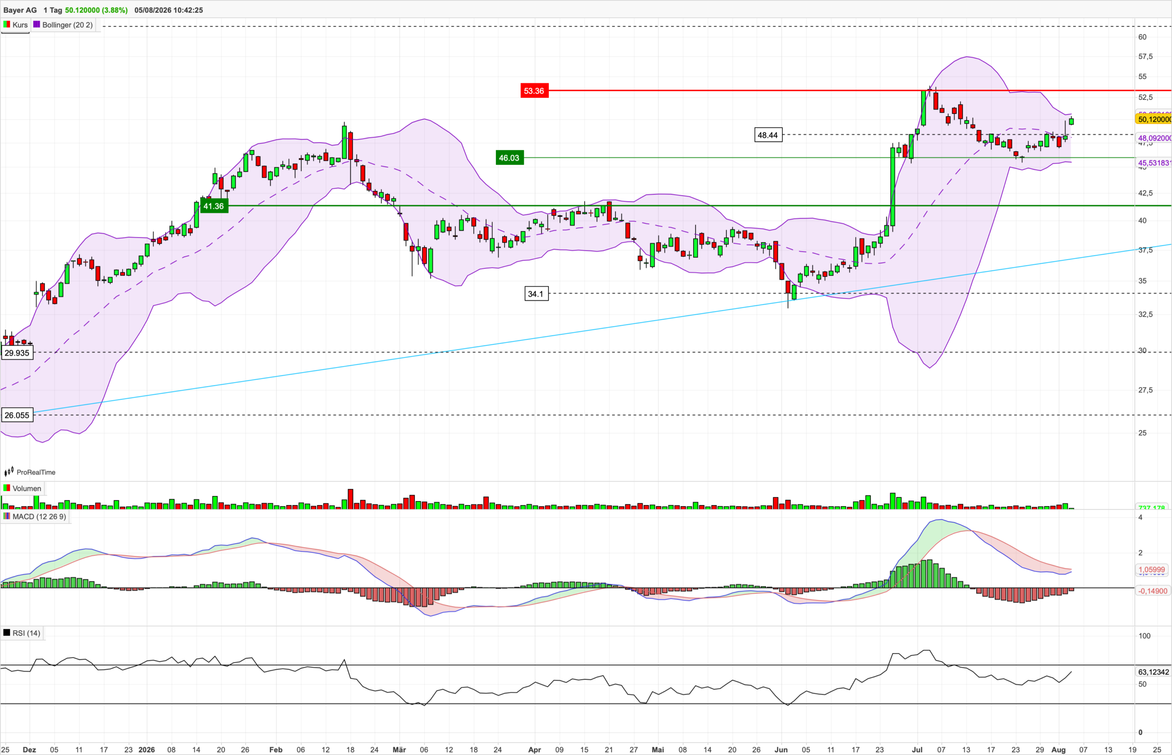Click the 57,5 price axis label
The height and width of the screenshot is (755, 1172).
[x=1145, y=56]
